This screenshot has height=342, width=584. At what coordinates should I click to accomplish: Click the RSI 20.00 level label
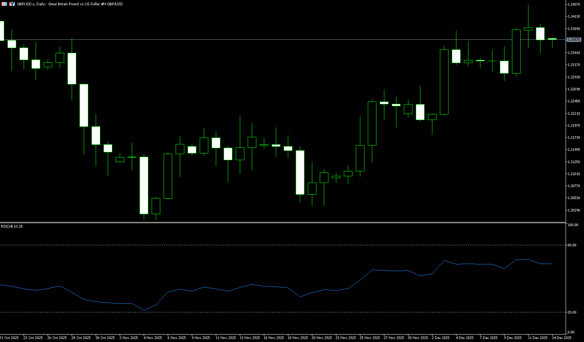coord(572,312)
